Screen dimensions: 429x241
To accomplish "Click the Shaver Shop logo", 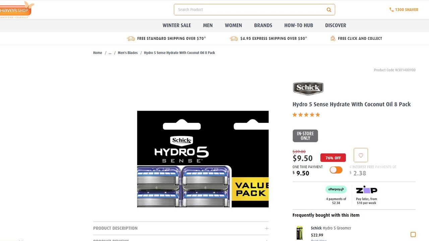I will 16,10.
